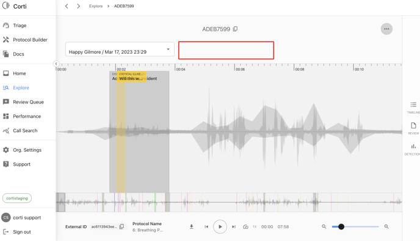Open Org. Settings
The image size is (420, 241).
pos(27,150)
